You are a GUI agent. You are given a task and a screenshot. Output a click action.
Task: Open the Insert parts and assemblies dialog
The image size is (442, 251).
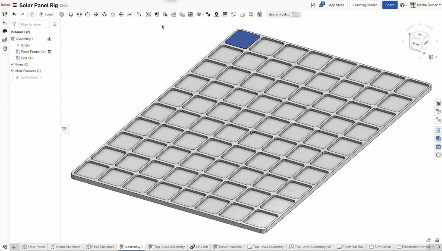coord(47,14)
